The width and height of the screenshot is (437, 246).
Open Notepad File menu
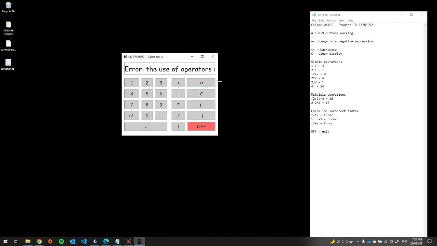coord(314,20)
